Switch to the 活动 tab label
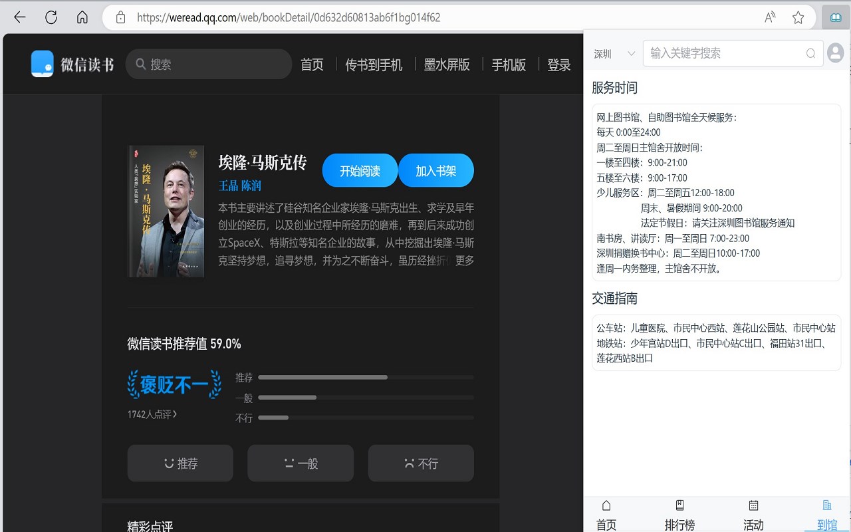Viewport: 851px width, 532px height. pyautogui.click(x=753, y=525)
